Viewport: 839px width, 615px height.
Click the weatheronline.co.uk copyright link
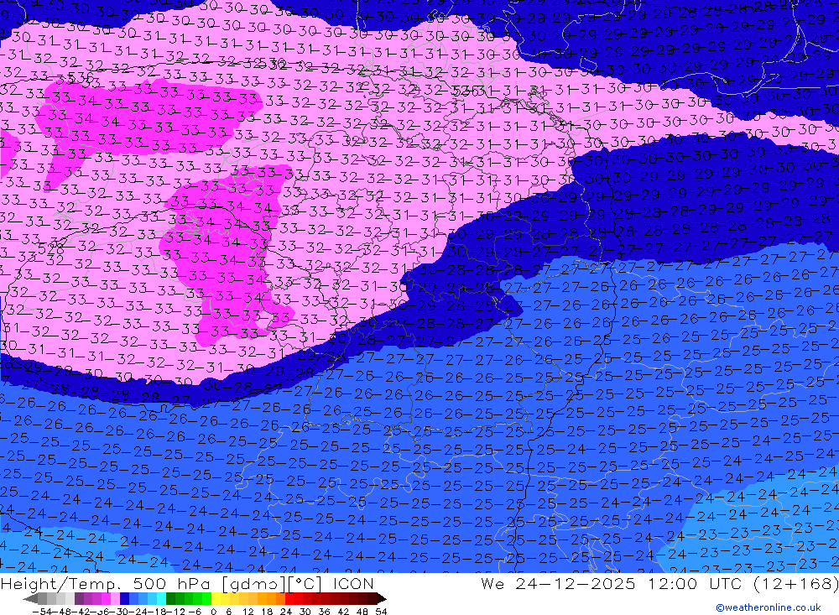point(768,607)
